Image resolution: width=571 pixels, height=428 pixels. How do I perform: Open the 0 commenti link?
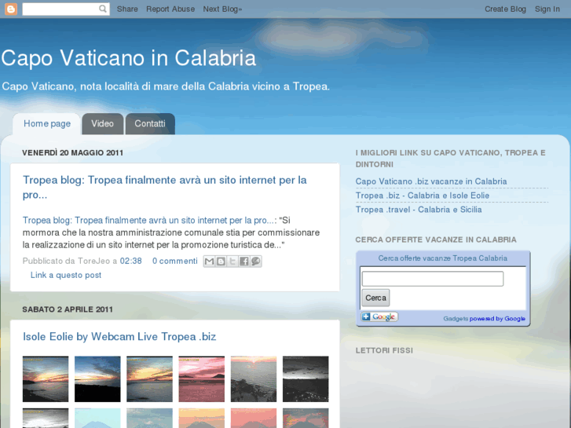pyautogui.click(x=175, y=262)
